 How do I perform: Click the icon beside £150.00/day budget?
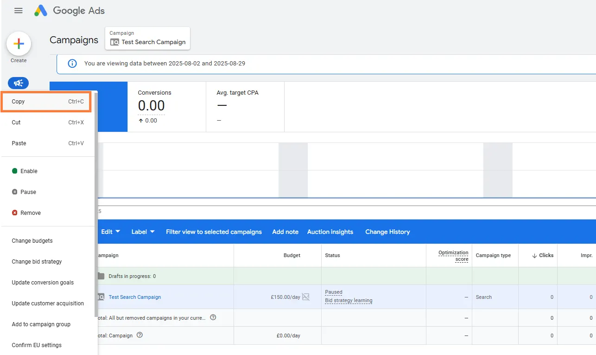306,297
